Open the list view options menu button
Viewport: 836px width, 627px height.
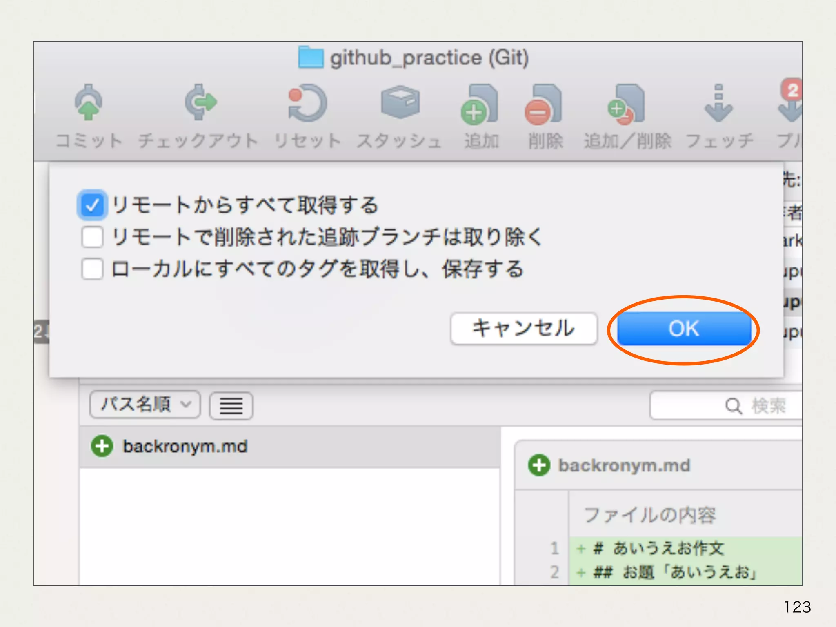pos(231,405)
